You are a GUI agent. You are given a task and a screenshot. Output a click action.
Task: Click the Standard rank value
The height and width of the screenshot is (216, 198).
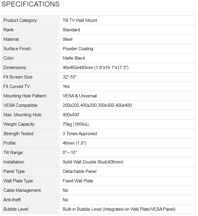coord(71,30)
